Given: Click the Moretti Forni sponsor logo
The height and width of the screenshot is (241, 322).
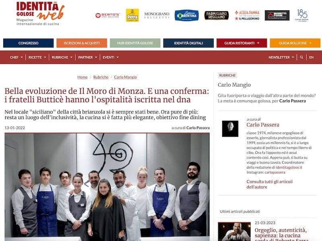Looking at the screenshot, I should [x=277, y=15].
